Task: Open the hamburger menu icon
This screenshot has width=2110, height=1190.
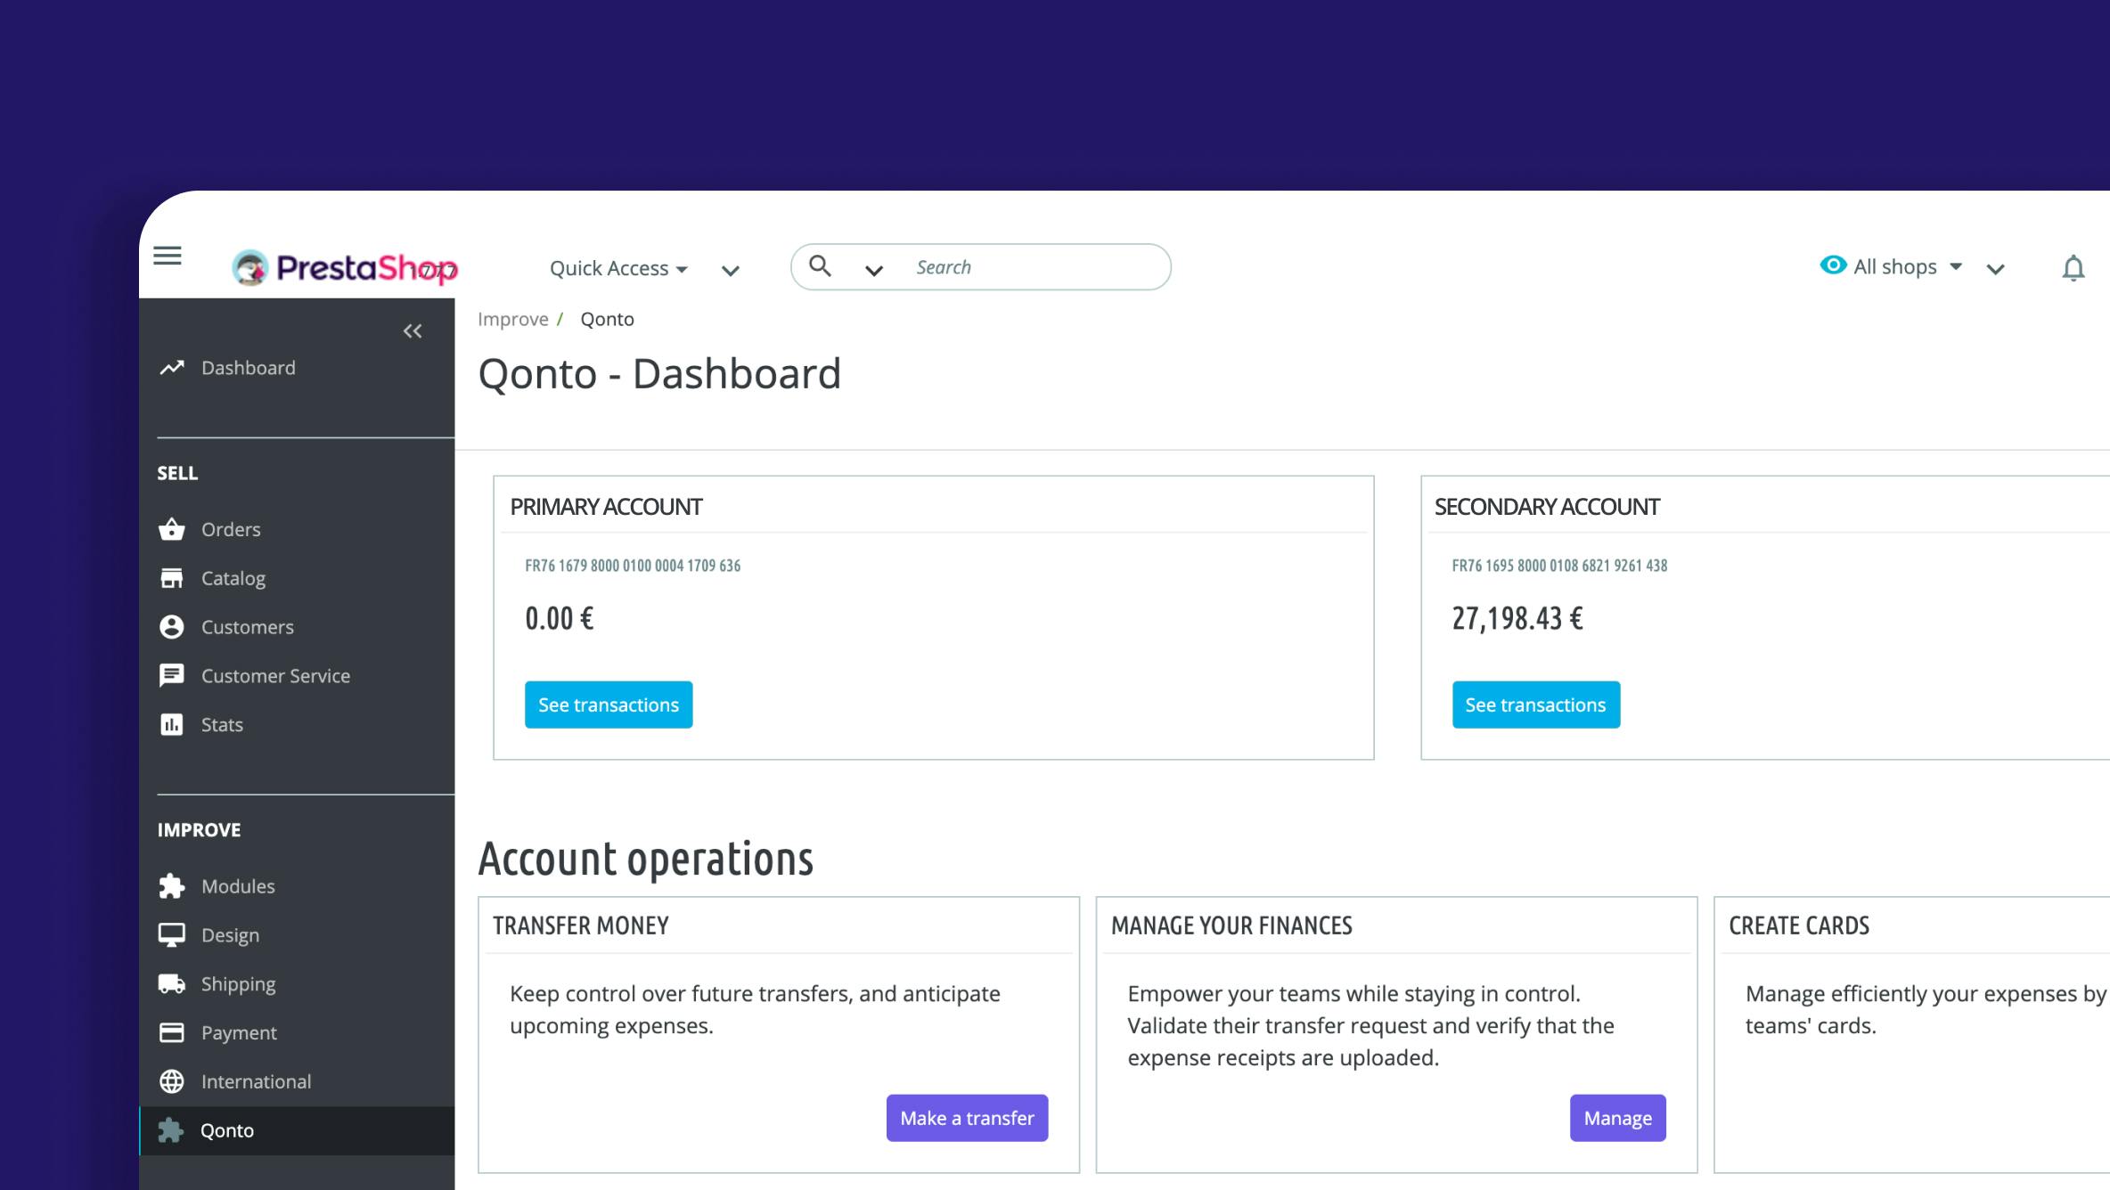Action: point(168,257)
